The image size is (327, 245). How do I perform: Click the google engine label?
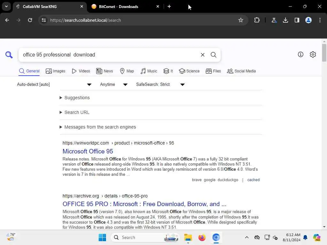click(x=209, y=180)
